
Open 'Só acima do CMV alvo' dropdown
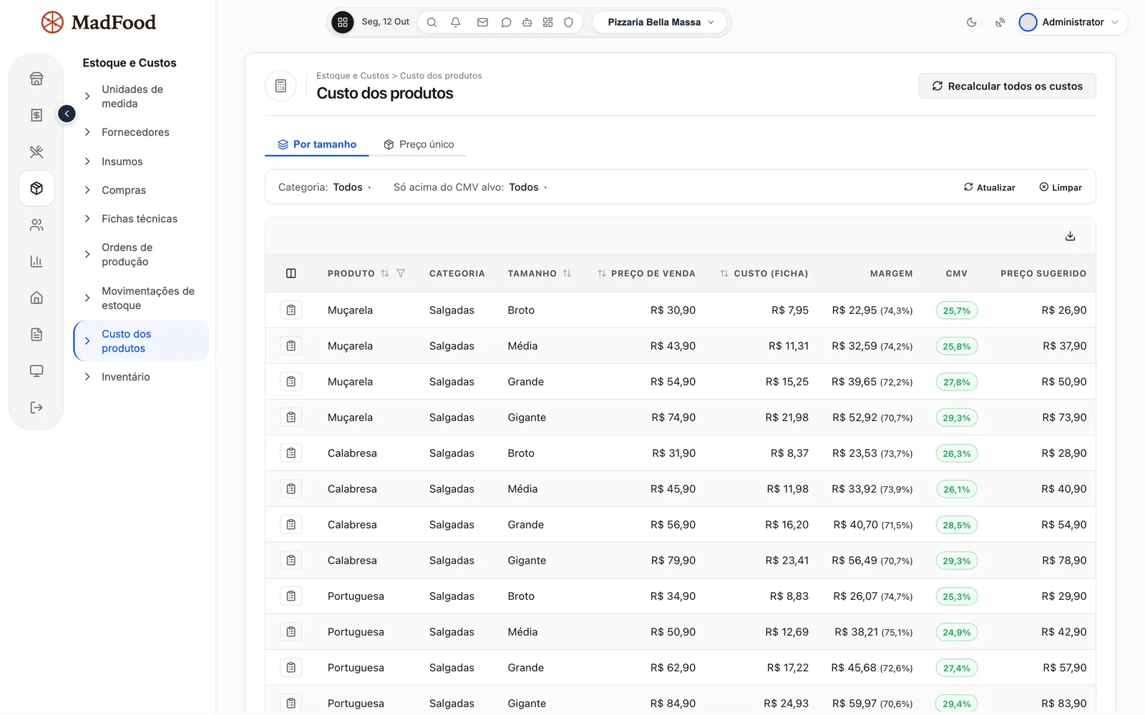[x=470, y=187]
